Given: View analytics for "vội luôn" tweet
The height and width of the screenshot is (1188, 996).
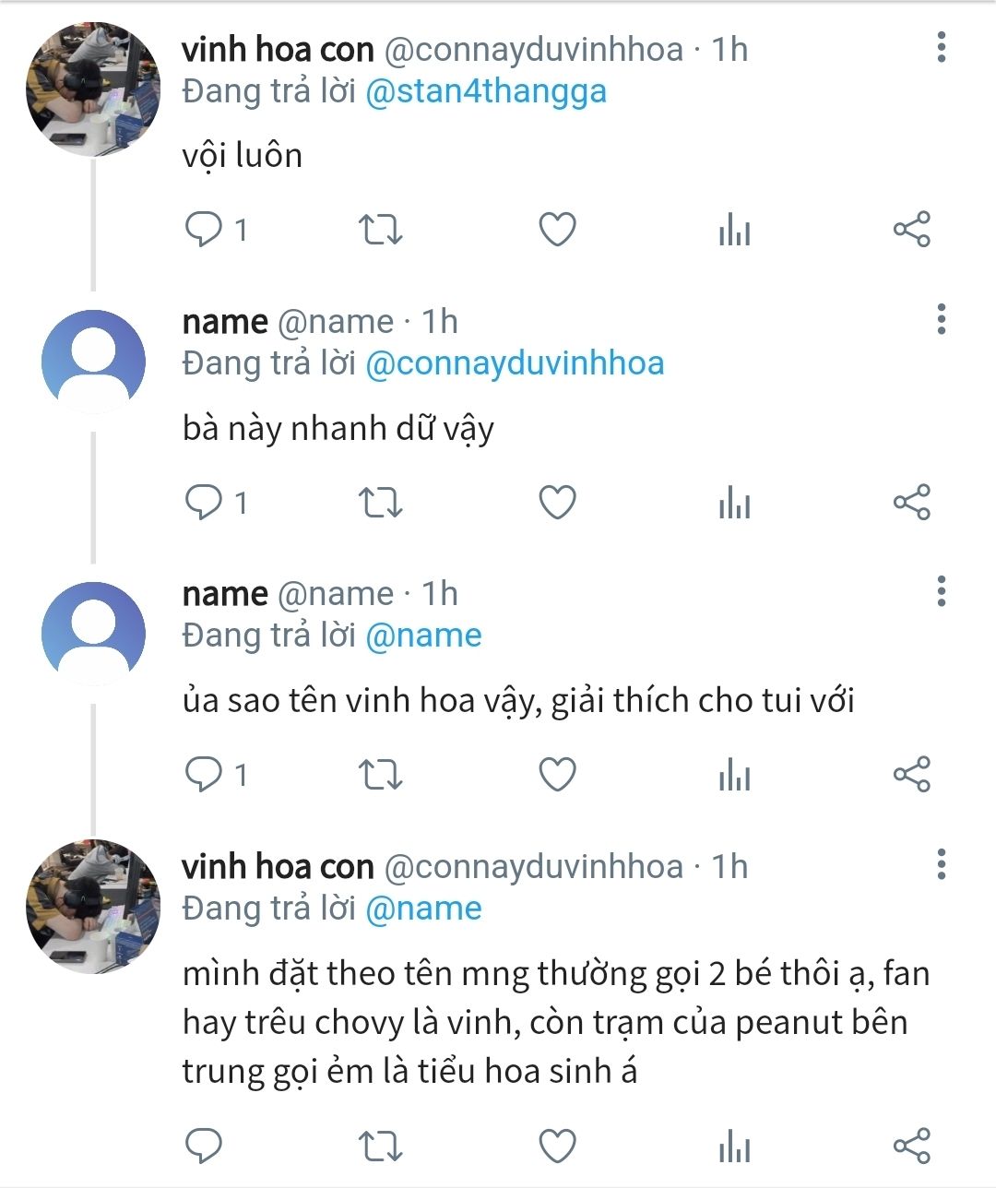Looking at the screenshot, I should [734, 230].
